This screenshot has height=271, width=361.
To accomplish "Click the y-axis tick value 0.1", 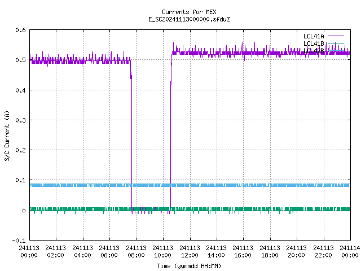I will pyautogui.click(x=20, y=180).
